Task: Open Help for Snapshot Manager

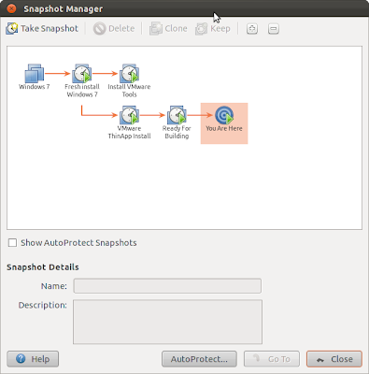Action: pyautogui.click(x=33, y=359)
